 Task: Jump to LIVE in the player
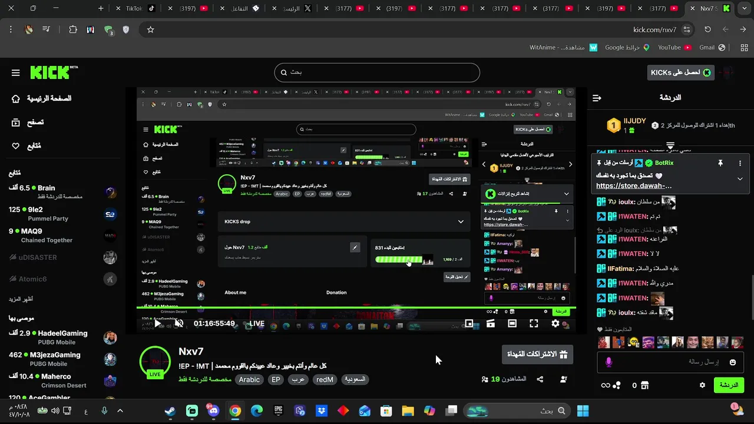tap(257, 323)
